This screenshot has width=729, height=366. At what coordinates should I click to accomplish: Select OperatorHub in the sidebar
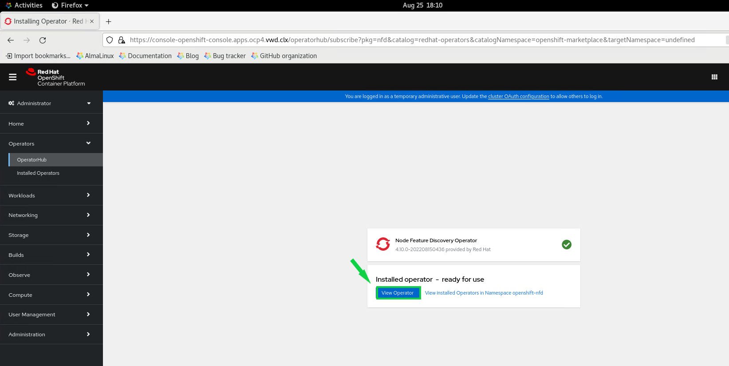pyautogui.click(x=56, y=160)
